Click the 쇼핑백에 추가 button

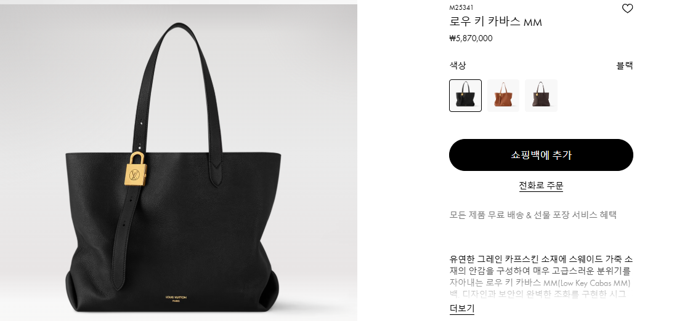pos(541,155)
